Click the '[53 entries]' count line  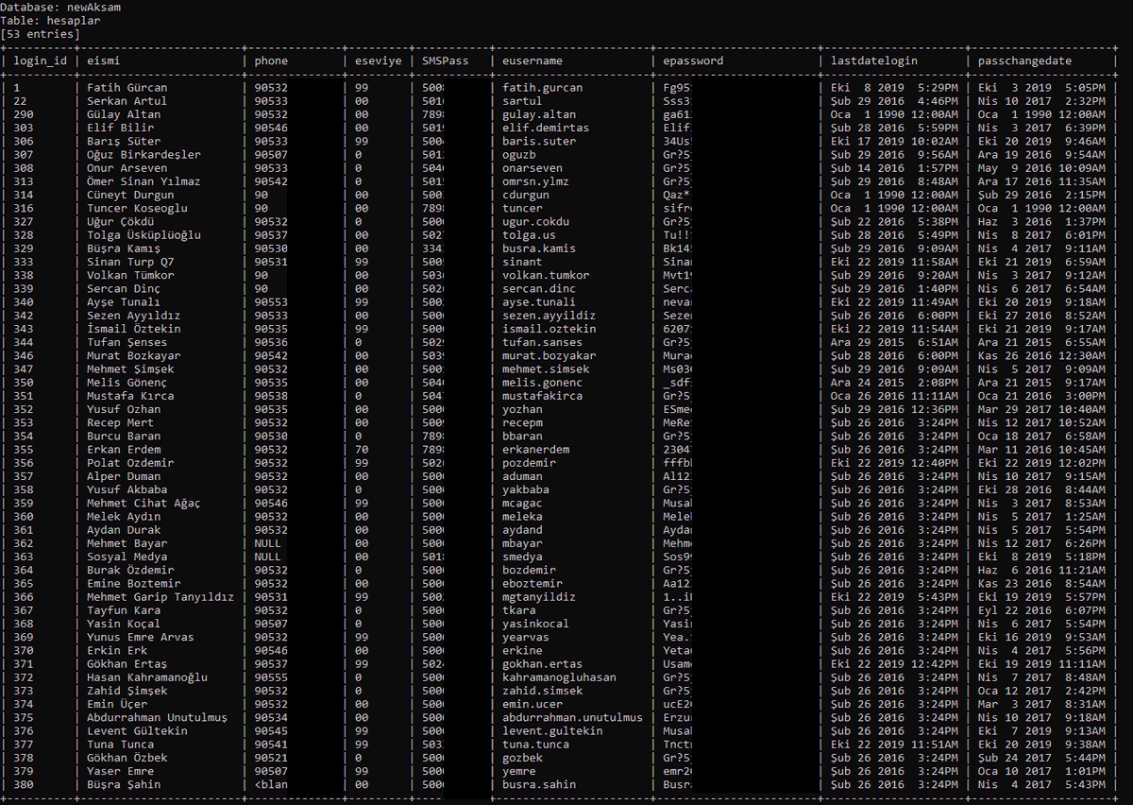click(x=41, y=34)
